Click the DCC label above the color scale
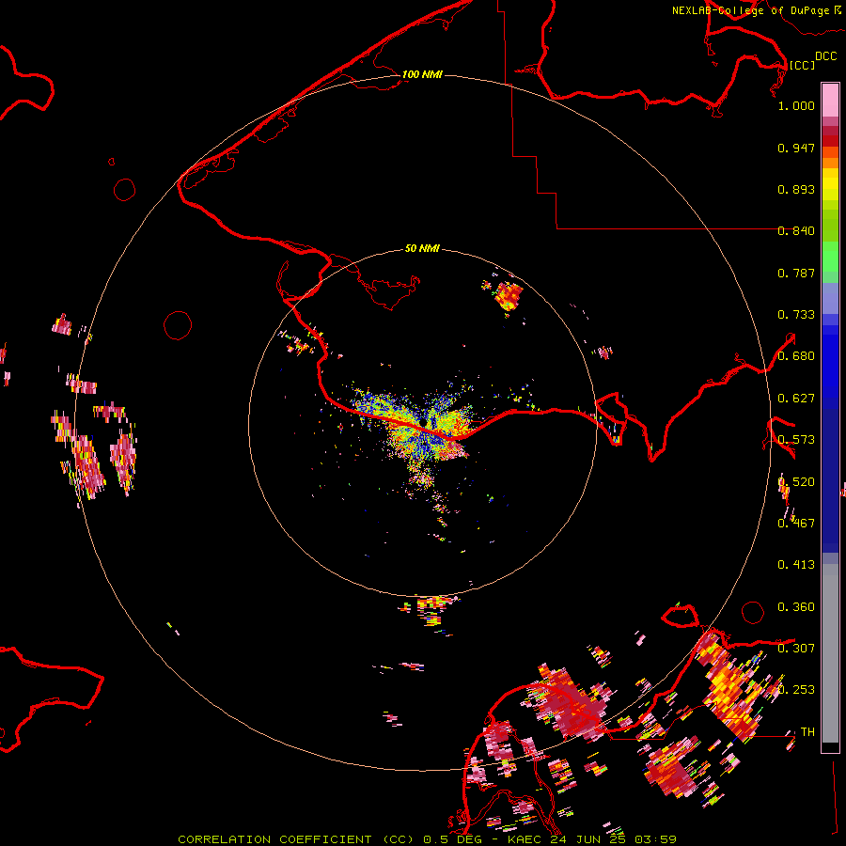Screen dimensions: 846x846 (x=826, y=56)
